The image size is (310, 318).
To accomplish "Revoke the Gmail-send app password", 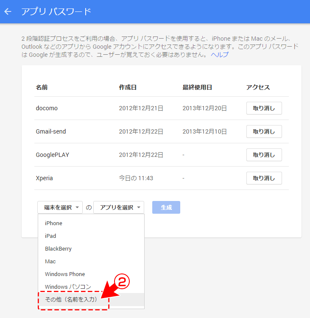I will click(264, 131).
